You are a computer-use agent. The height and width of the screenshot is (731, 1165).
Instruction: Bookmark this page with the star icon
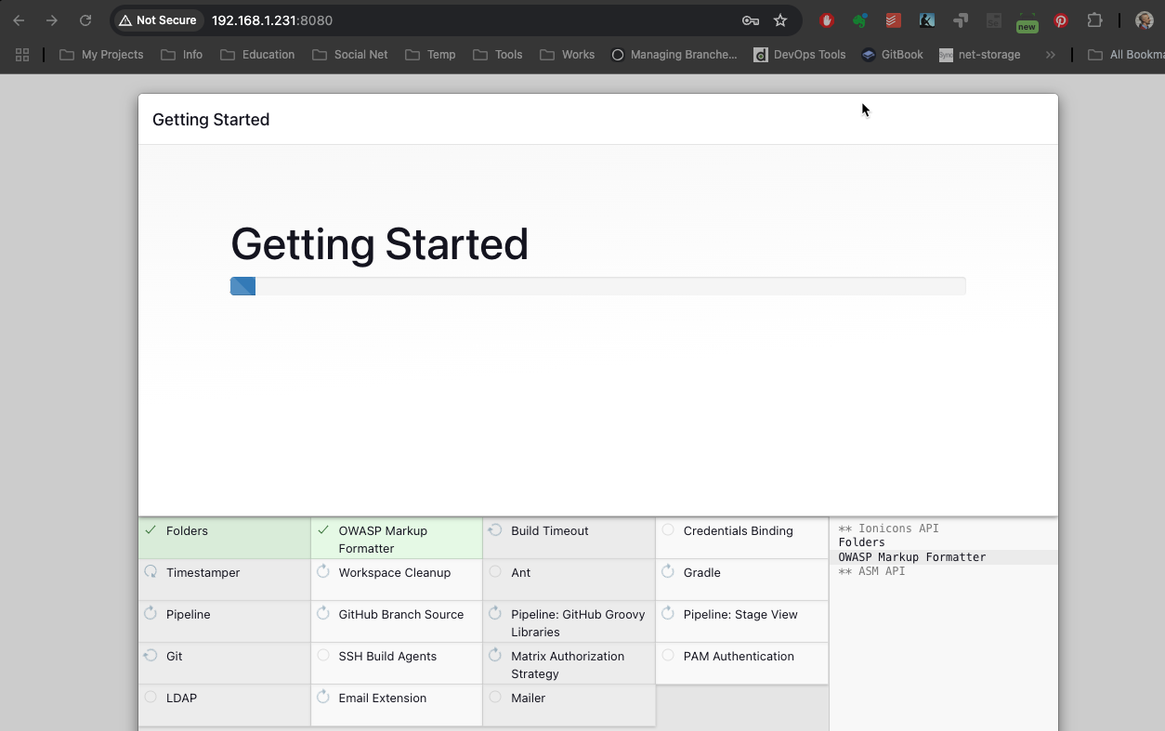point(780,20)
